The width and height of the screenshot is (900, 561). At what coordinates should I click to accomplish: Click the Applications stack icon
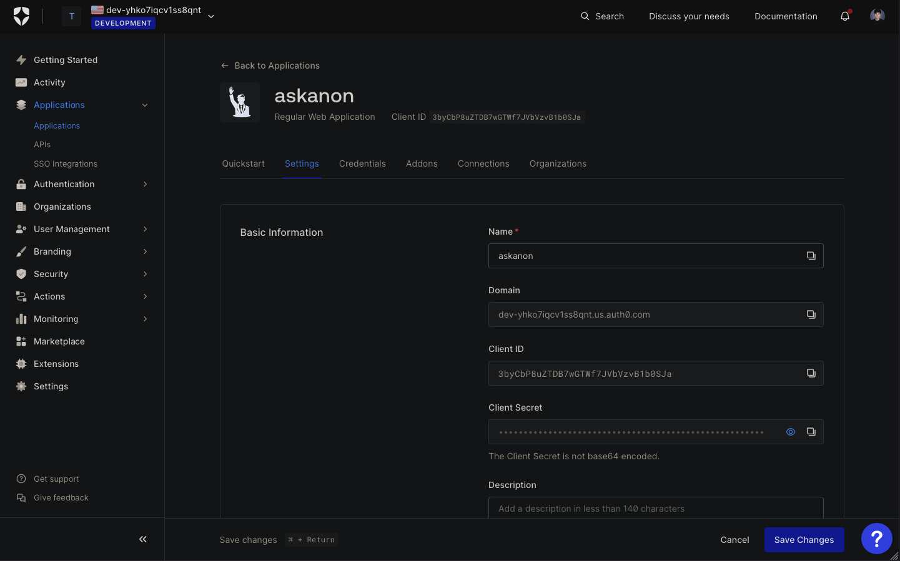(x=21, y=105)
